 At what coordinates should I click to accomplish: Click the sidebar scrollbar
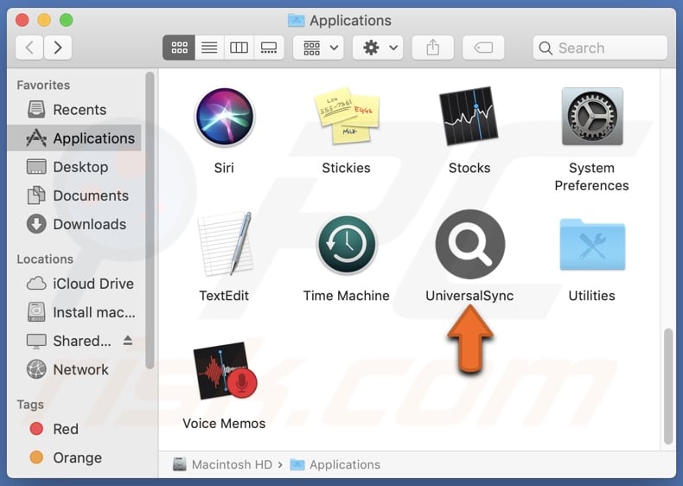point(150,221)
